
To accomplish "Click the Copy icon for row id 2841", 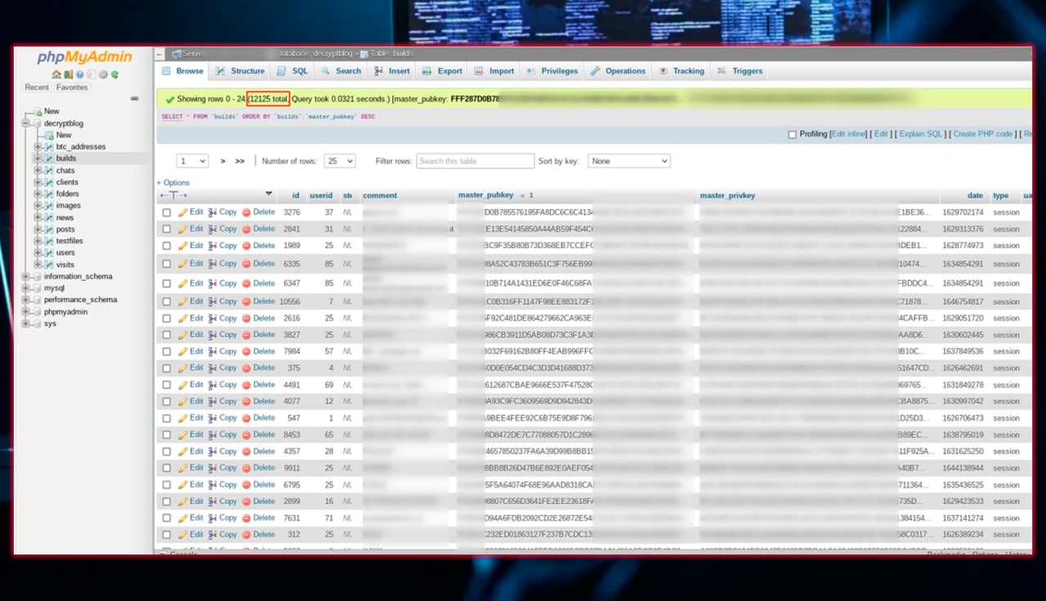I will (x=212, y=229).
